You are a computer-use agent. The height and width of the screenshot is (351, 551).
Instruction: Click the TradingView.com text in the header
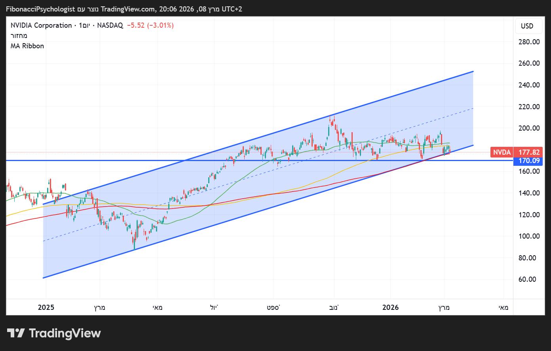(x=128, y=9)
